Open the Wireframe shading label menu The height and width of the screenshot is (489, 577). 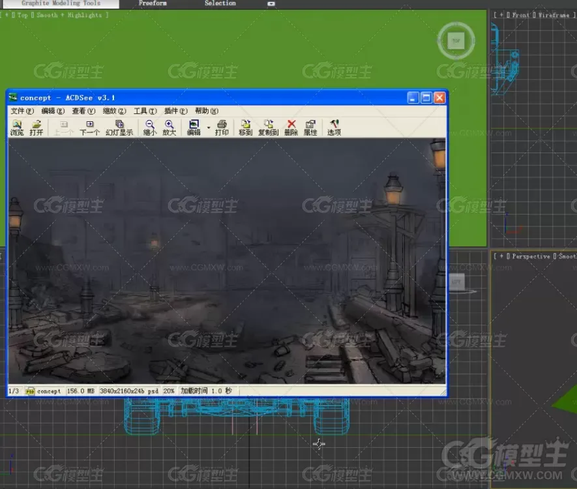pyautogui.click(x=554, y=15)
